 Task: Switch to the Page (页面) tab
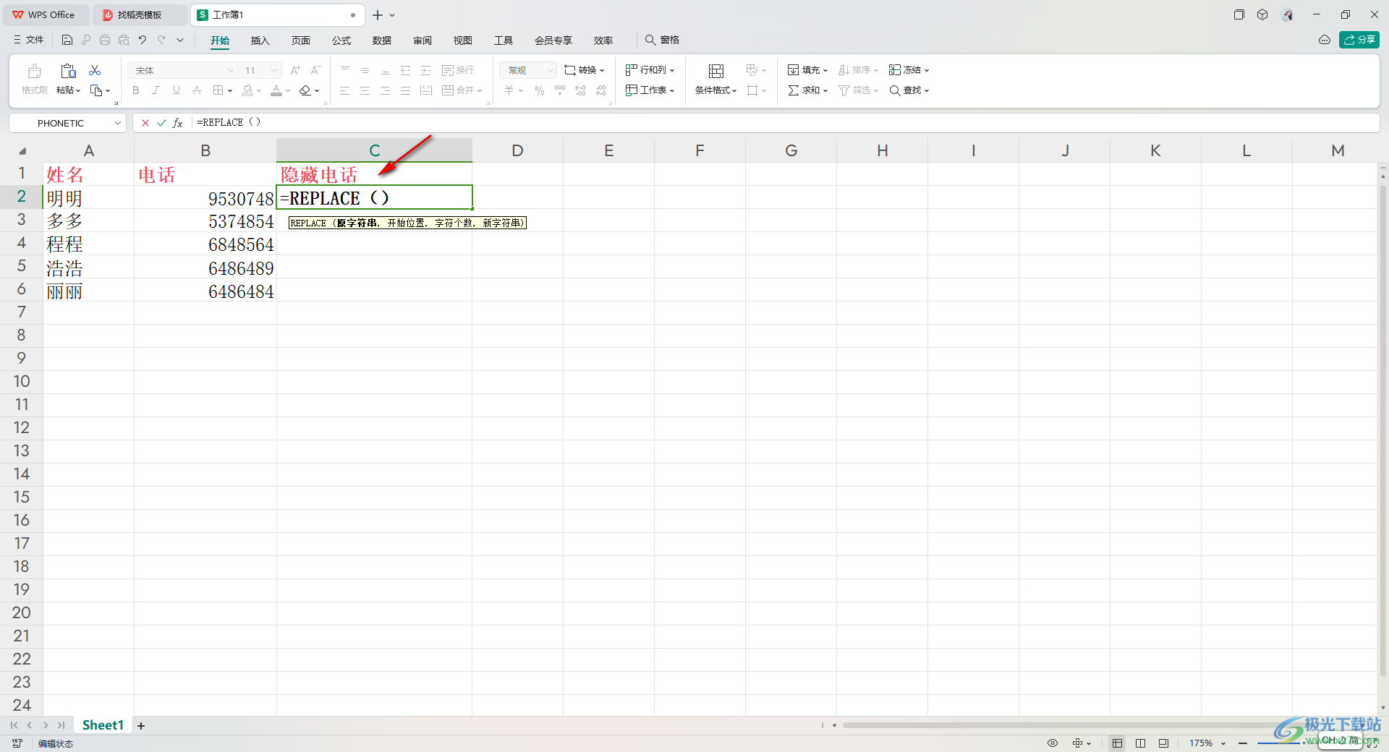coord(301,40)
